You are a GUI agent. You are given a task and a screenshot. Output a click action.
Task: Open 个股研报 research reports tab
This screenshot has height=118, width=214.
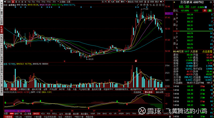point(28,117)
